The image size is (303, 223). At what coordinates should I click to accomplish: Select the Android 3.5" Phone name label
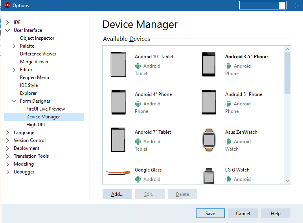point(246,57)
